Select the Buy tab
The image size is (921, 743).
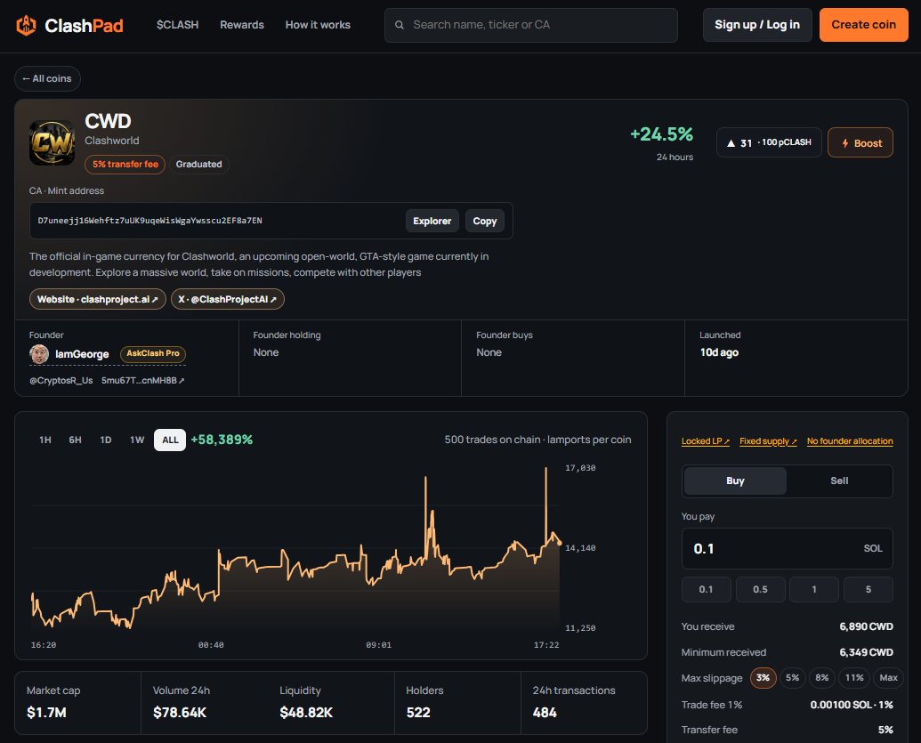[x=735, y=481]
